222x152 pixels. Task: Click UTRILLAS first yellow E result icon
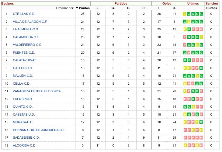185,14
